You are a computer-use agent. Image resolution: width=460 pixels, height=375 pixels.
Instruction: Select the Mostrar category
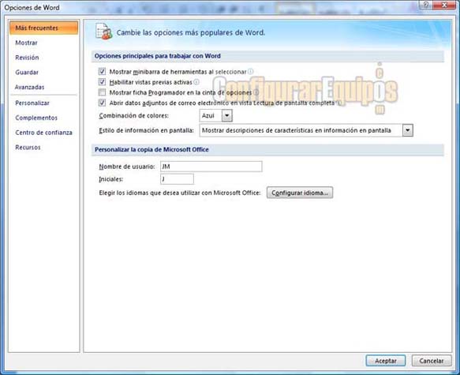[x=26, y=43]
